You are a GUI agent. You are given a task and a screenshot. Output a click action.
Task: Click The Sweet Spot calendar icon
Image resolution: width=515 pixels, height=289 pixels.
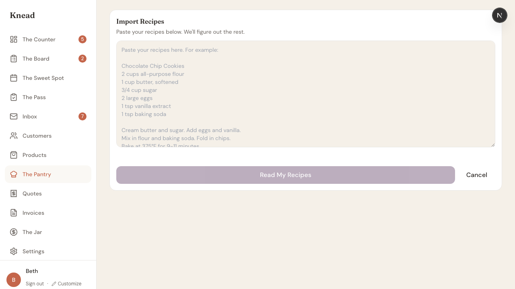(14, 78)
